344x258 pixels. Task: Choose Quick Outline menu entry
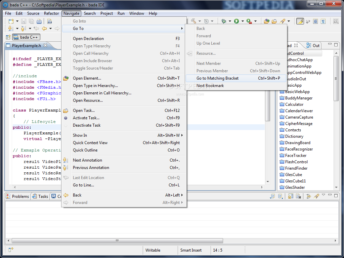[x=124, y=150]
